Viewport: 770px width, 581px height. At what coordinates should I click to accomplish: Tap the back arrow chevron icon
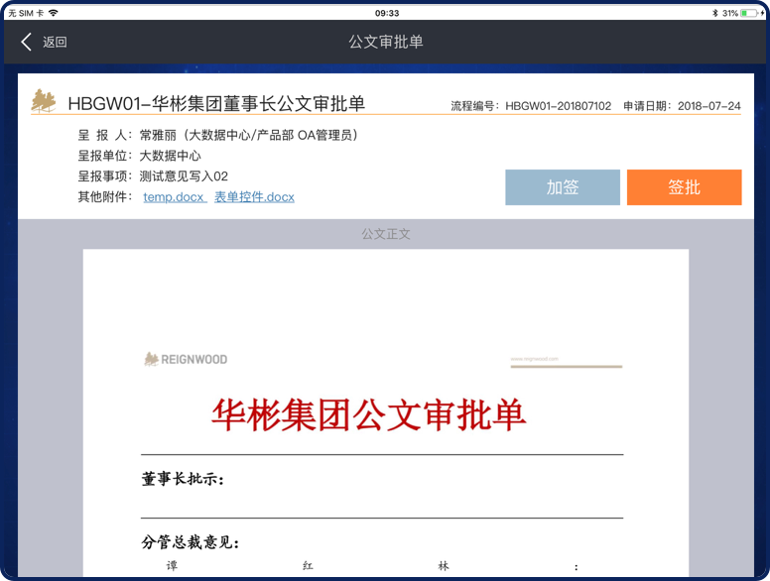pyautogui.click(x=27, y=42)
